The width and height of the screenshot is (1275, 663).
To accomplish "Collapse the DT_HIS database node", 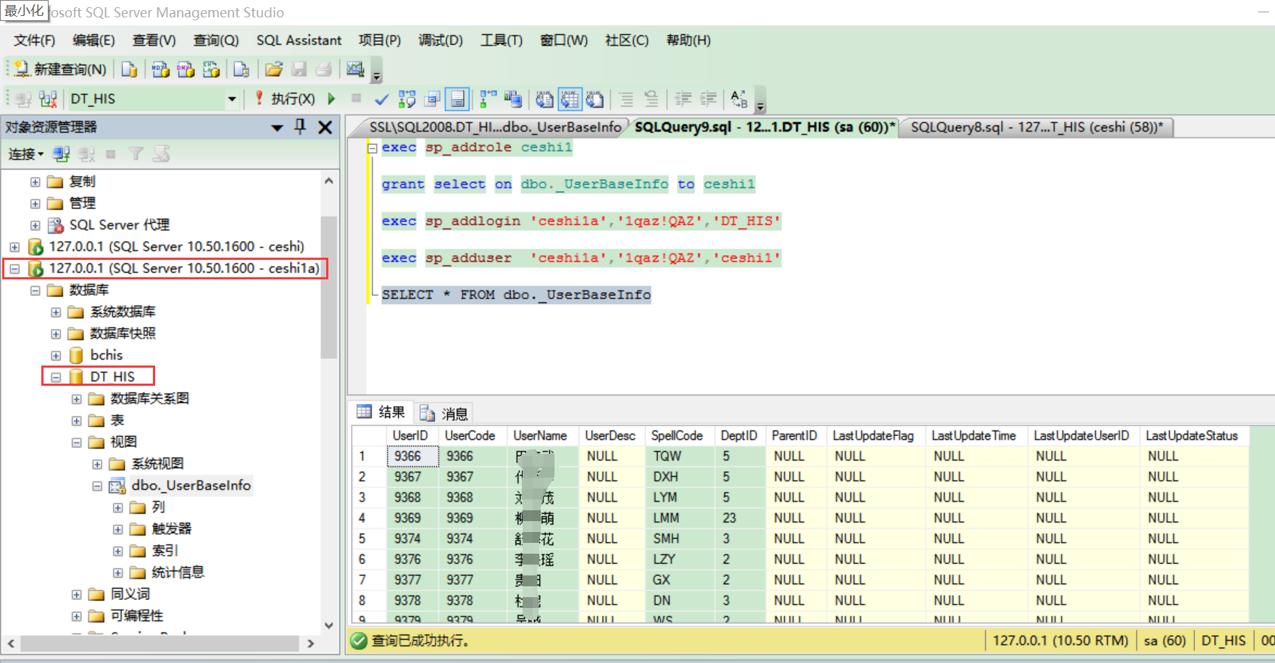I will (56, 376).
